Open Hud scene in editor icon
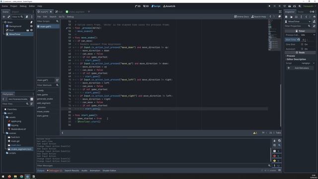The image size is (318, 179). pyautogui.click(x=28, y=30)
